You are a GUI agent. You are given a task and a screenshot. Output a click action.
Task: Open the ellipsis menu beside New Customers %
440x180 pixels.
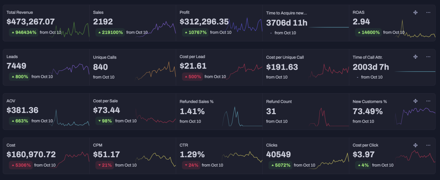(x=428, y=101)
